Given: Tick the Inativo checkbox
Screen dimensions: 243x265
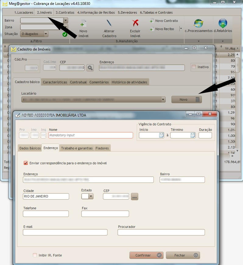Looking at the screenshot, I should click(x=194, y=67).
